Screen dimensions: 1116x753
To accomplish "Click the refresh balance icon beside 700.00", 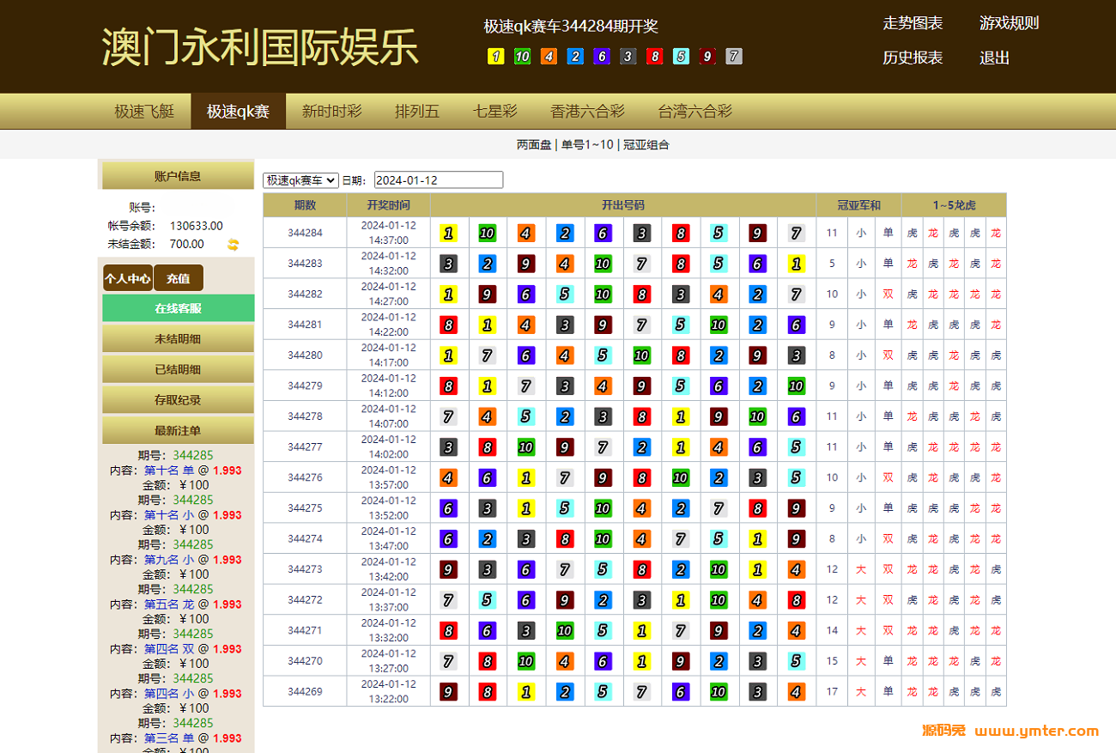I will pos(233,245).
